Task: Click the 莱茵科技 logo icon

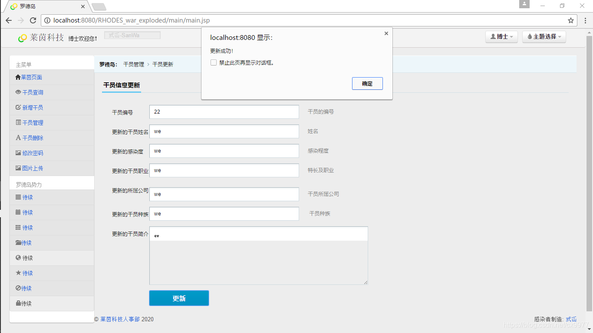Action: 23,38
